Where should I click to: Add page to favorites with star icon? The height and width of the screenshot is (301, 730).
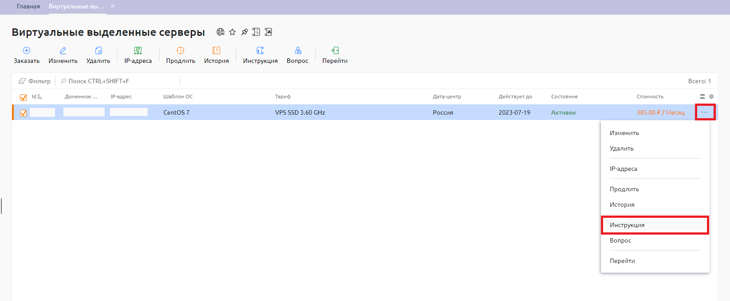[232, 32]
